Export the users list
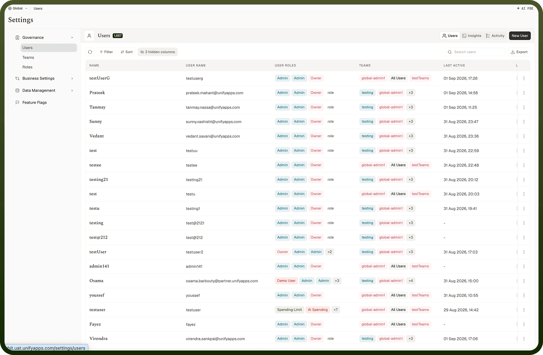Image resolution: width=543 pixels, height=355 pixels. coord(519,52)
